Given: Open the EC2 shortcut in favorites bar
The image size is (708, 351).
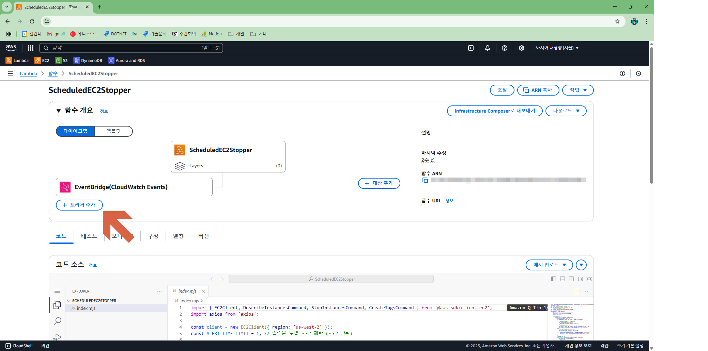Looking at the screenshot, I should (x=42, y=61).
